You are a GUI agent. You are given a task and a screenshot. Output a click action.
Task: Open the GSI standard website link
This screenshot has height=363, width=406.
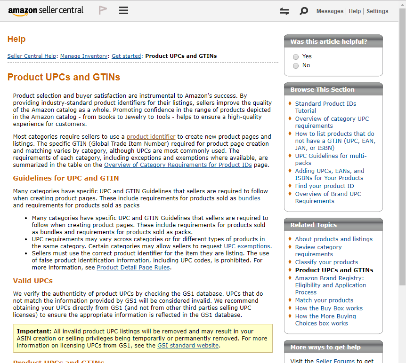coord(188,346)
